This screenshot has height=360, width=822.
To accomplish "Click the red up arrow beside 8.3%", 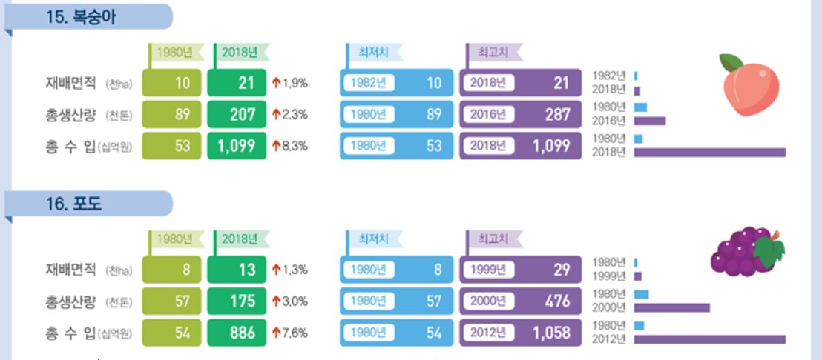I will 276,146.
